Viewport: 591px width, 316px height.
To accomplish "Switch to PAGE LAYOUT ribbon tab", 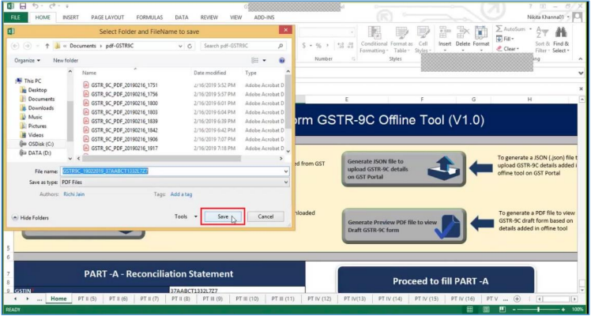I will pos(107,17).
